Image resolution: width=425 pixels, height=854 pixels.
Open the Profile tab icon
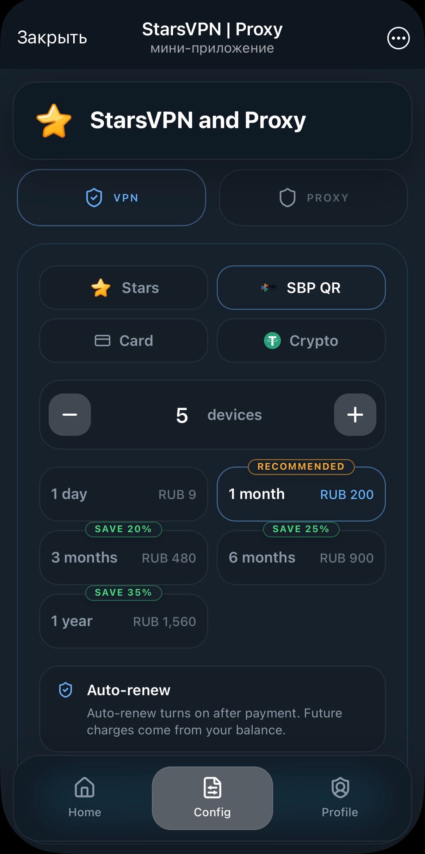click(x=340, y=787)
